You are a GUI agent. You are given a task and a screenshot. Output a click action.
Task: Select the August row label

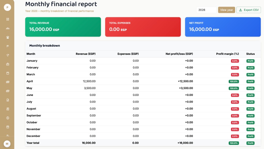pos(31,109)
